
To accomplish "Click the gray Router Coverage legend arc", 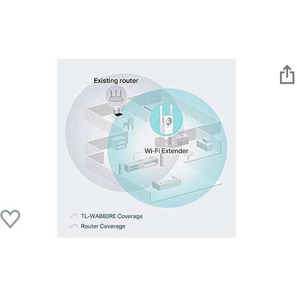I will coord(74,226).
